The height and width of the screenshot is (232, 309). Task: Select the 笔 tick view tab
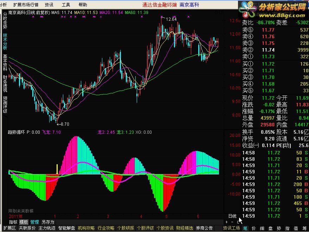coord(245,228)
